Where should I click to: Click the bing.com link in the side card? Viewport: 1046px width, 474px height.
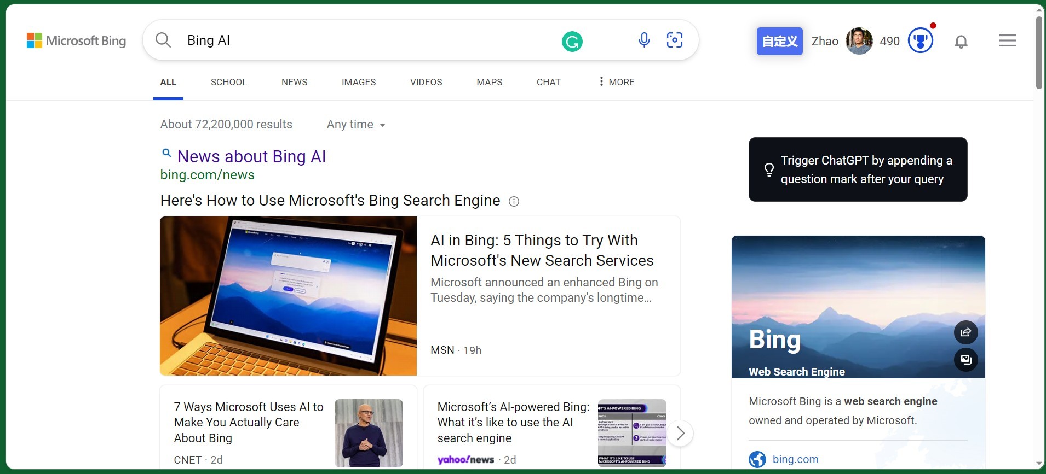796,459
